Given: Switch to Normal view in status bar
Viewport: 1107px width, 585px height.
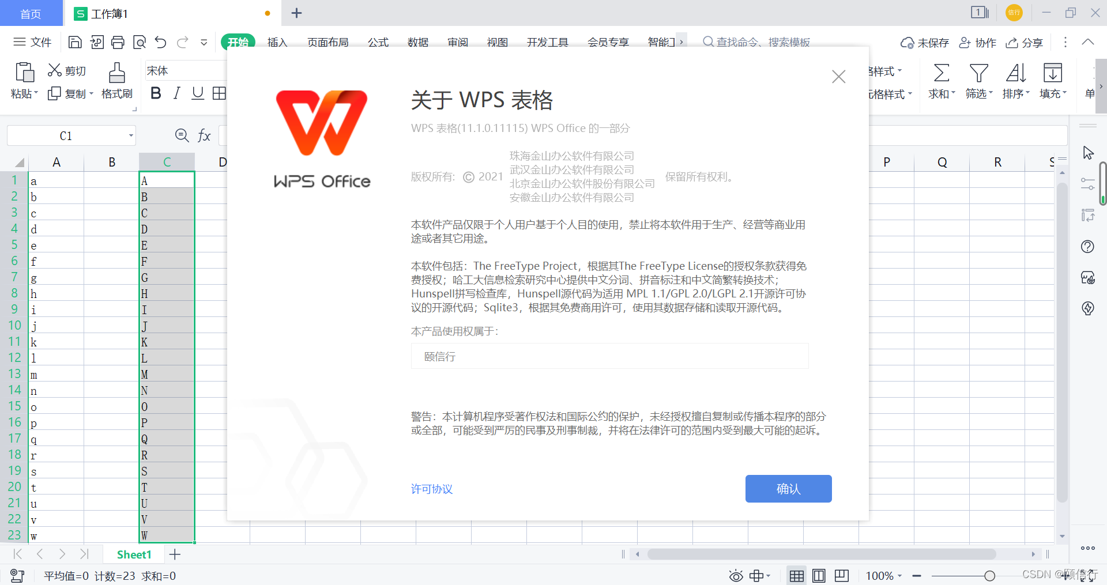Looking at the screenshot, I should [797, 576].
